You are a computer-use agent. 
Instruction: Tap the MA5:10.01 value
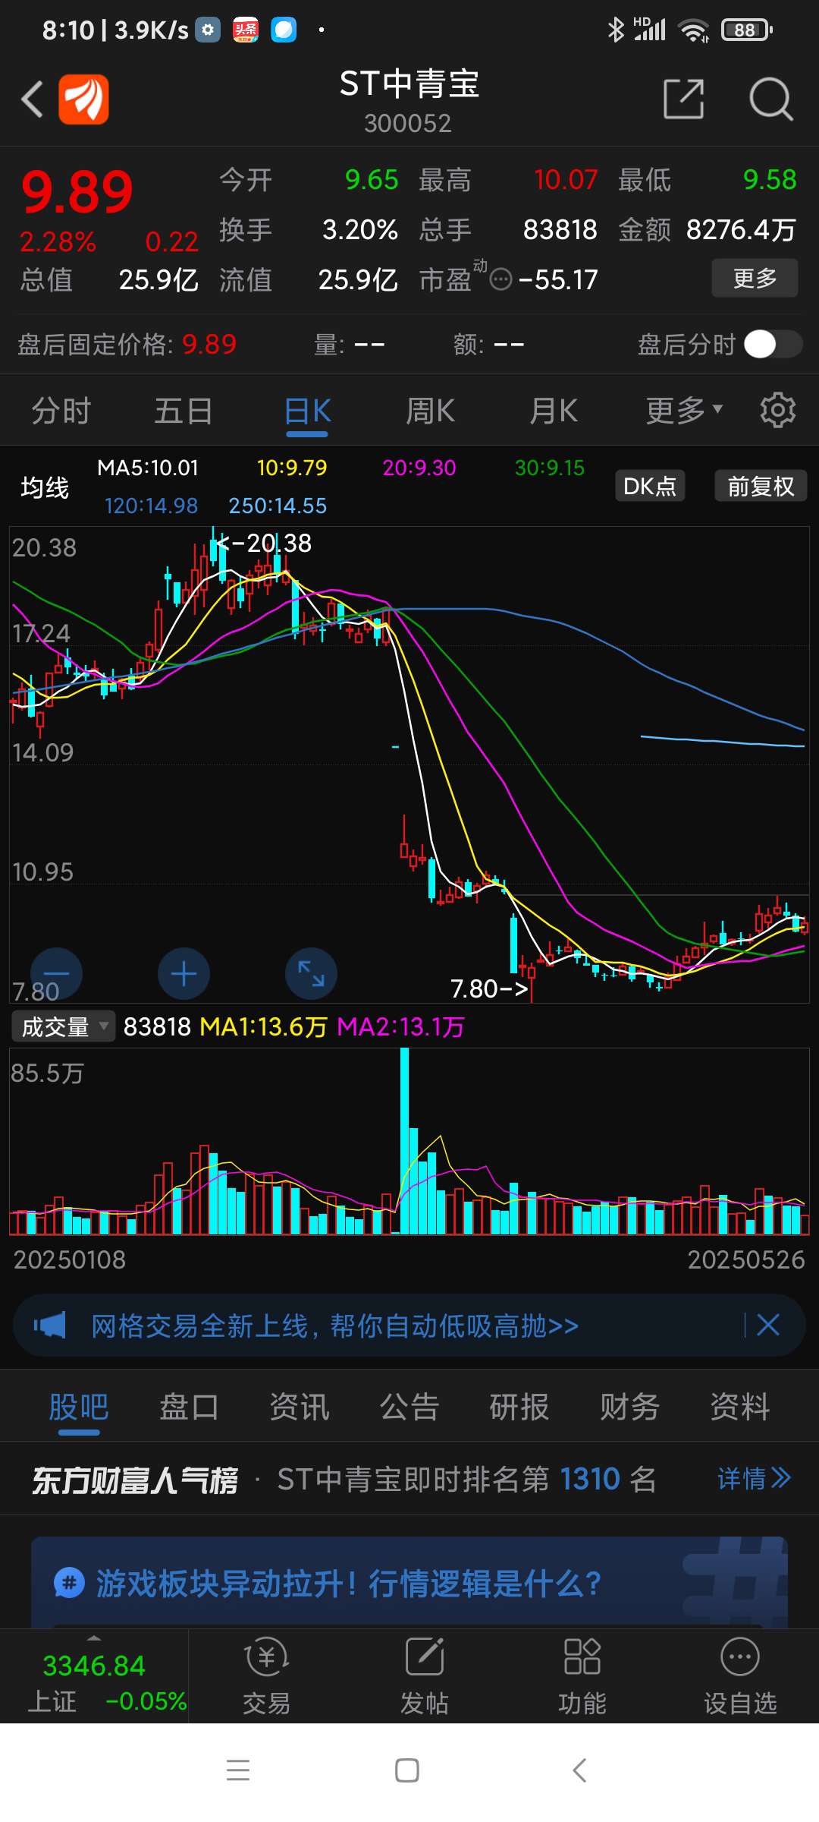pos(148,468)
